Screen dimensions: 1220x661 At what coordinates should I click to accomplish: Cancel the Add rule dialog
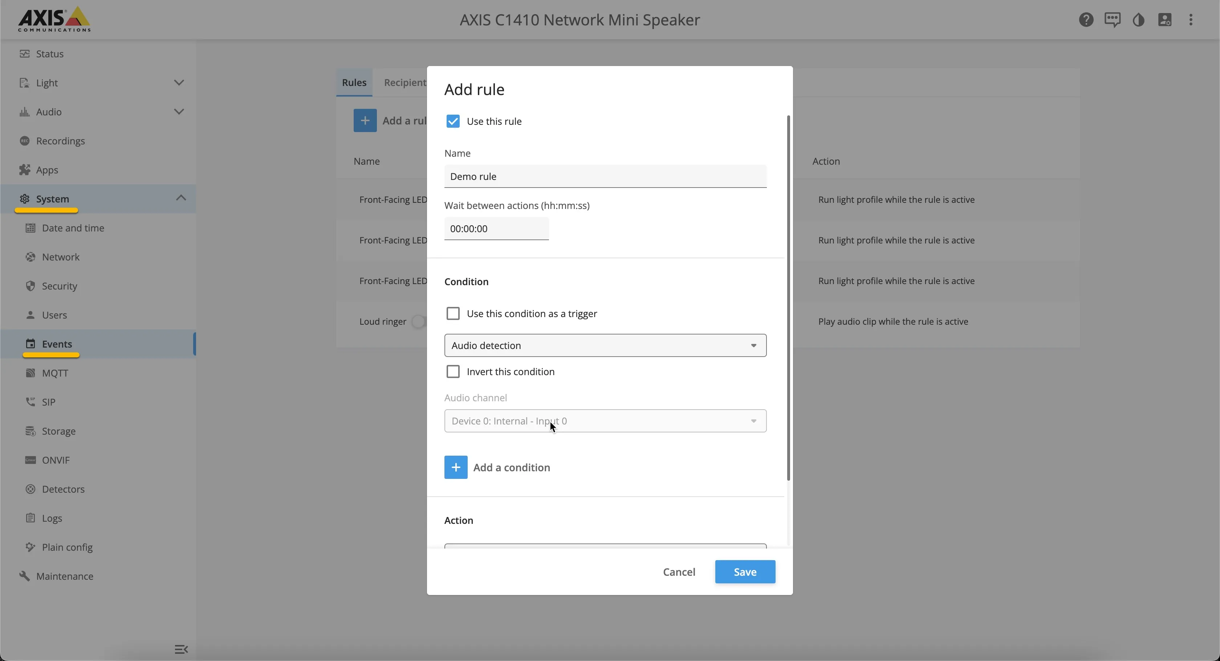pos(679,572)
